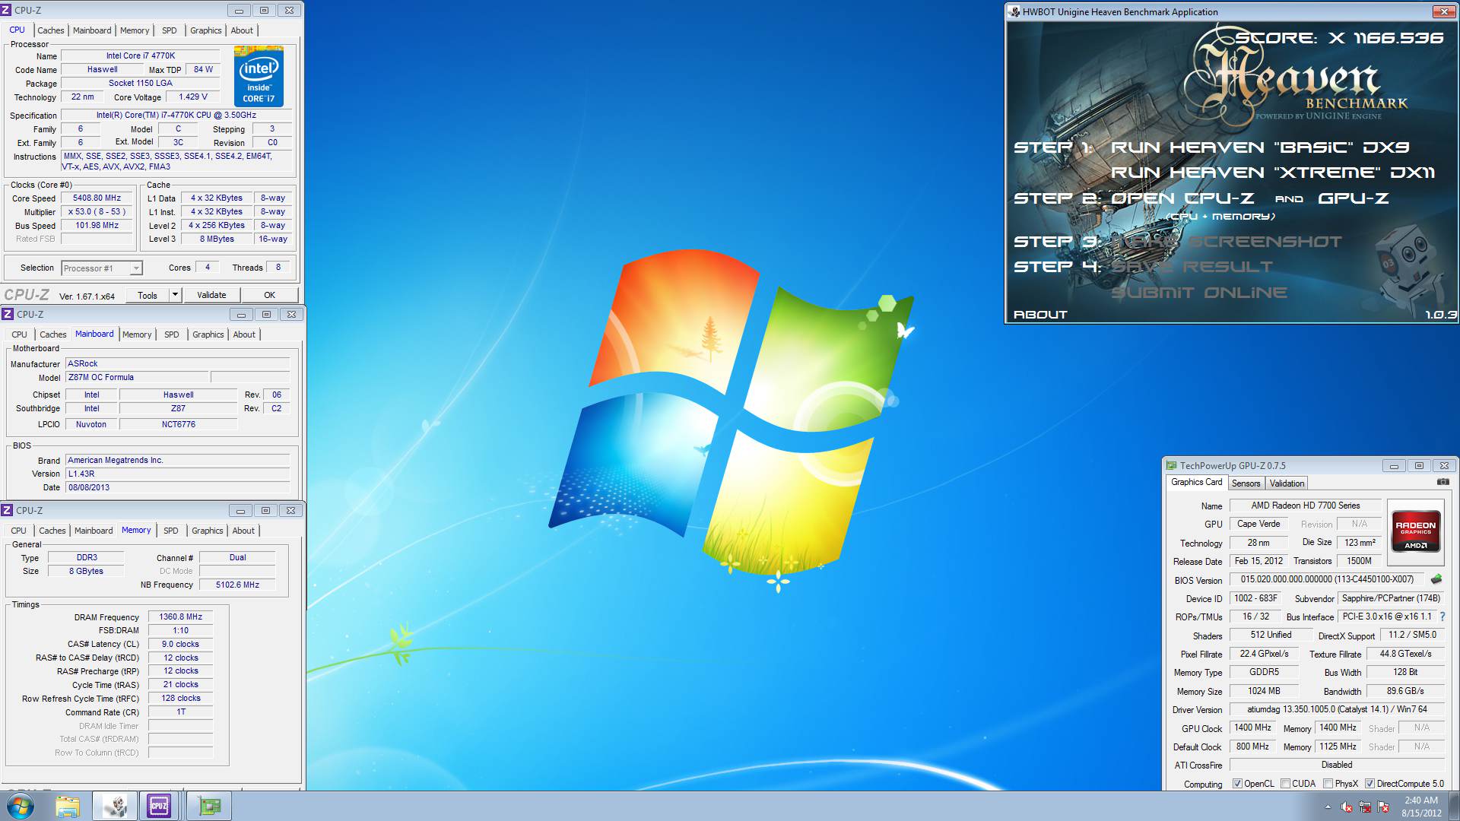Open About tab in Memory CPU-Z window
The width and height of the screenshot is (1460, 821).
(x=243, y=531)
